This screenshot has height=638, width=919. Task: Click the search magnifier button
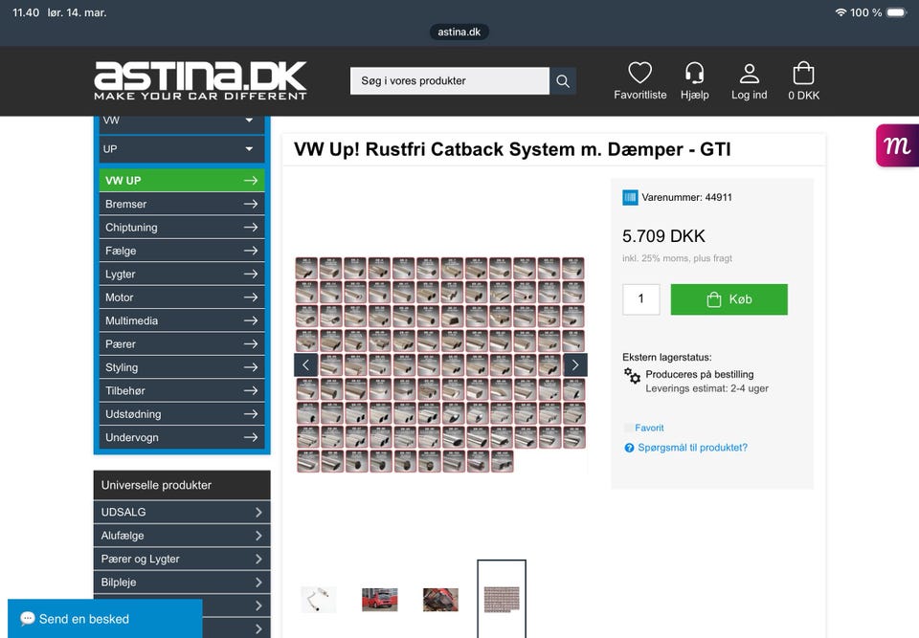pyautogui.click(x=563, y=81)
